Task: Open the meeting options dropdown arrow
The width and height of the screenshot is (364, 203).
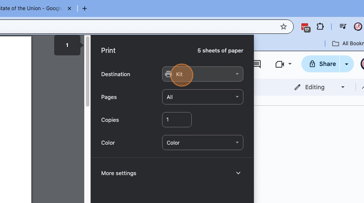Action: (x=290, y=63)
